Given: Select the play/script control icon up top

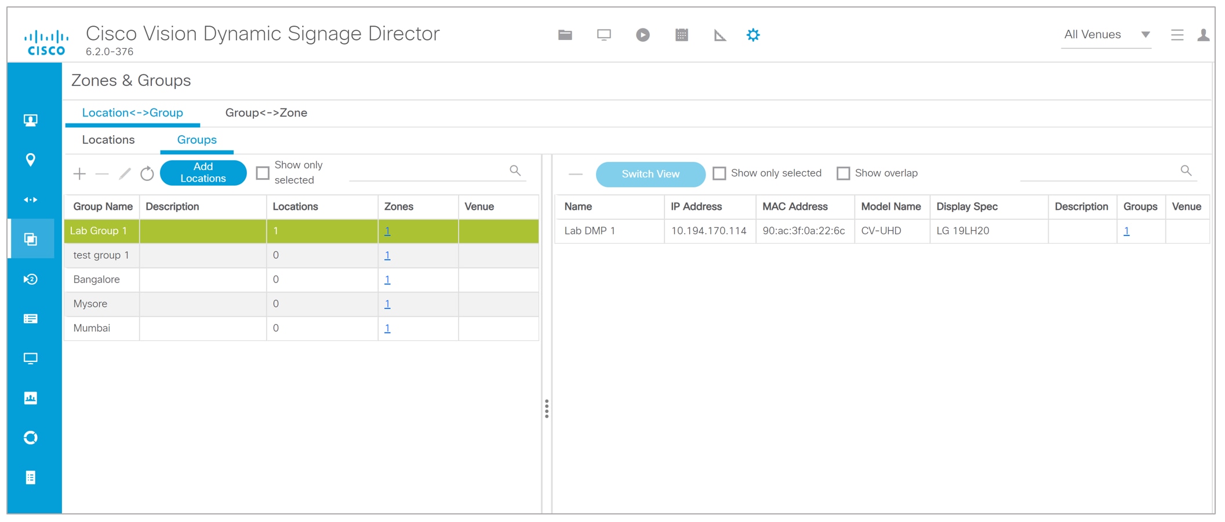Looking at the screenshot, I should [x=642, y=35].
